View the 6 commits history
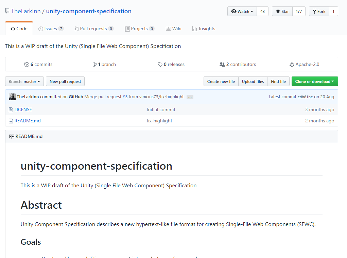 coord(38,64)
